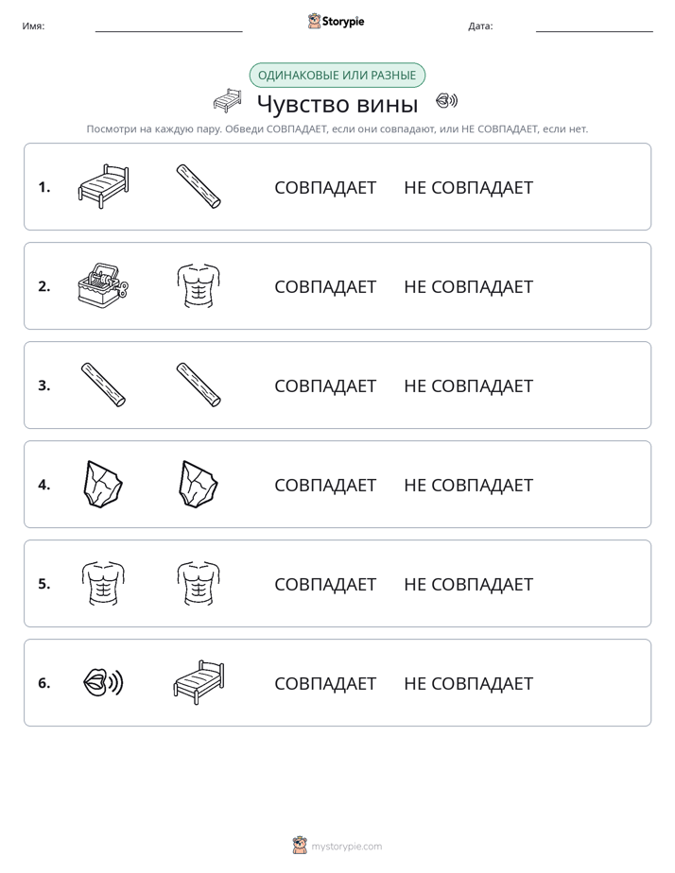675x873 pixels.
Task: Click the bed icon in row 6
Action: pos(199,682)
